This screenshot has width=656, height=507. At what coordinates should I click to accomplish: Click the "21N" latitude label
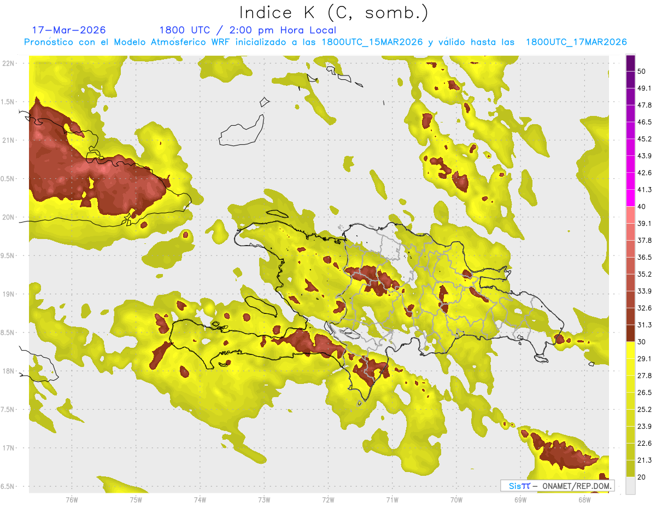[8, 141]
